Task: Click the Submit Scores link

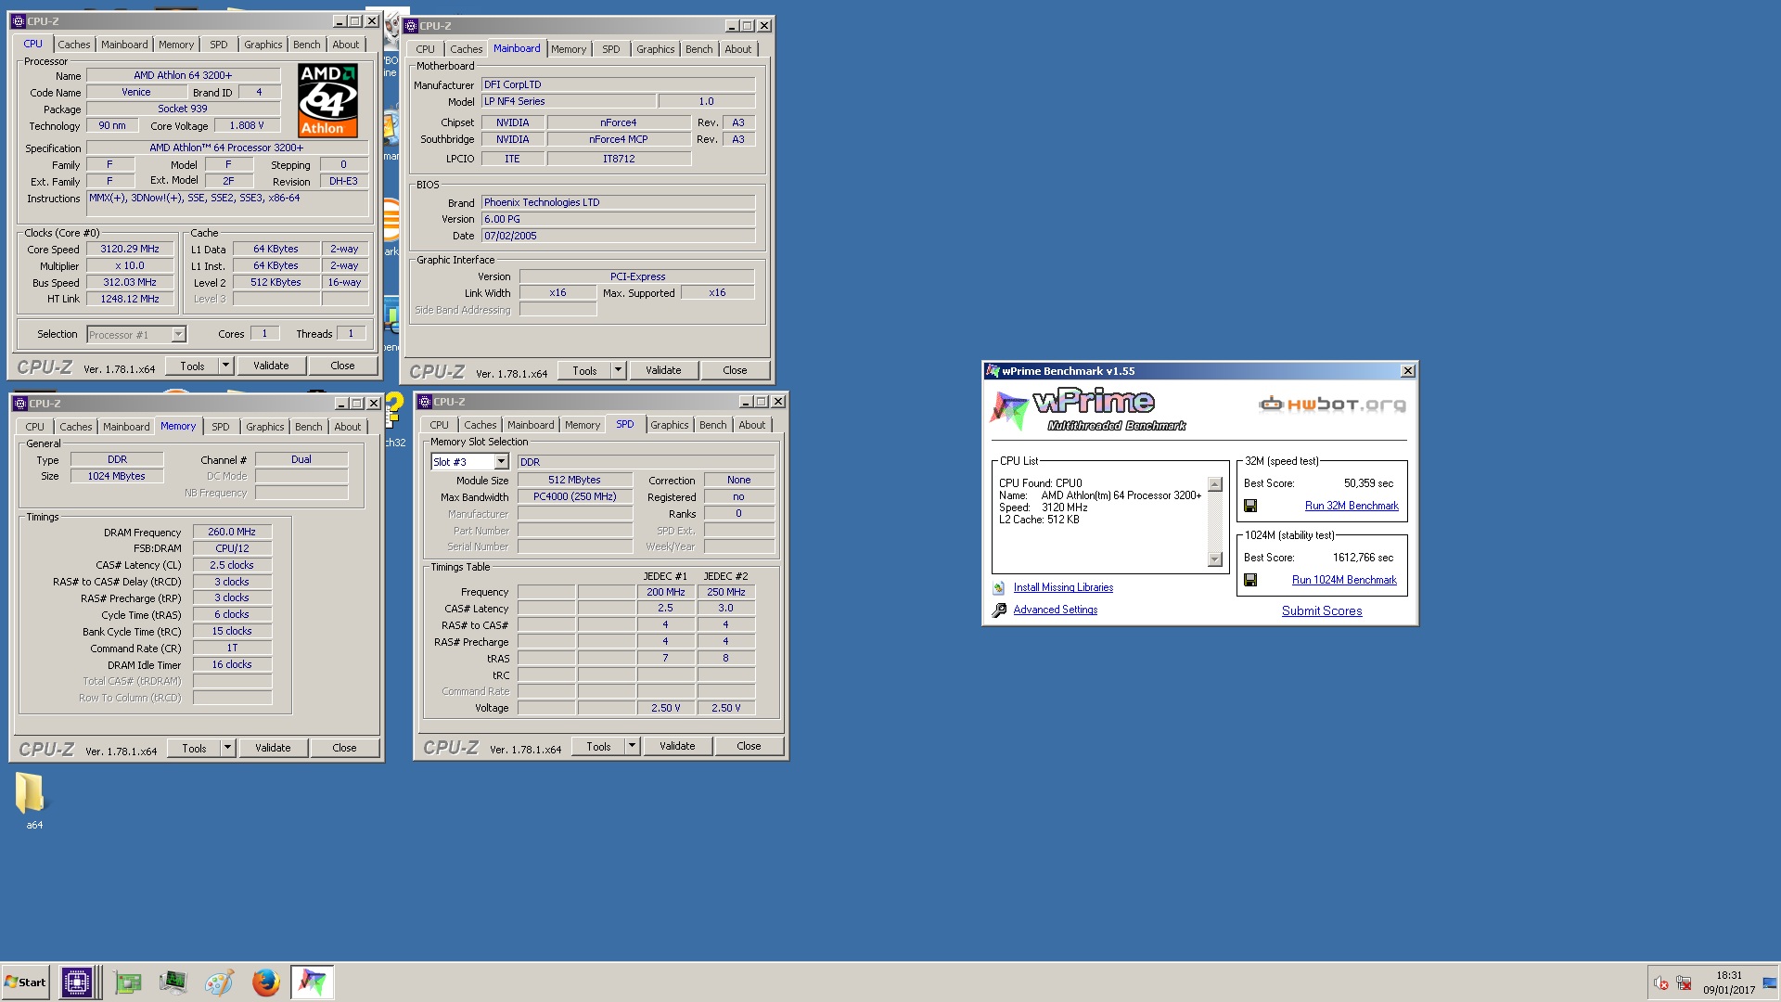Action: pyautogui.click(x=1322, y=610)
